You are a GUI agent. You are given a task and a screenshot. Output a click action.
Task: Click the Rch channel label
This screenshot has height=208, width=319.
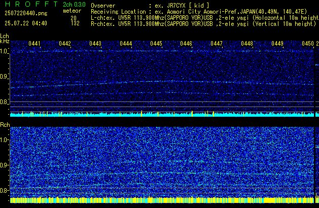tap(5, 125)
